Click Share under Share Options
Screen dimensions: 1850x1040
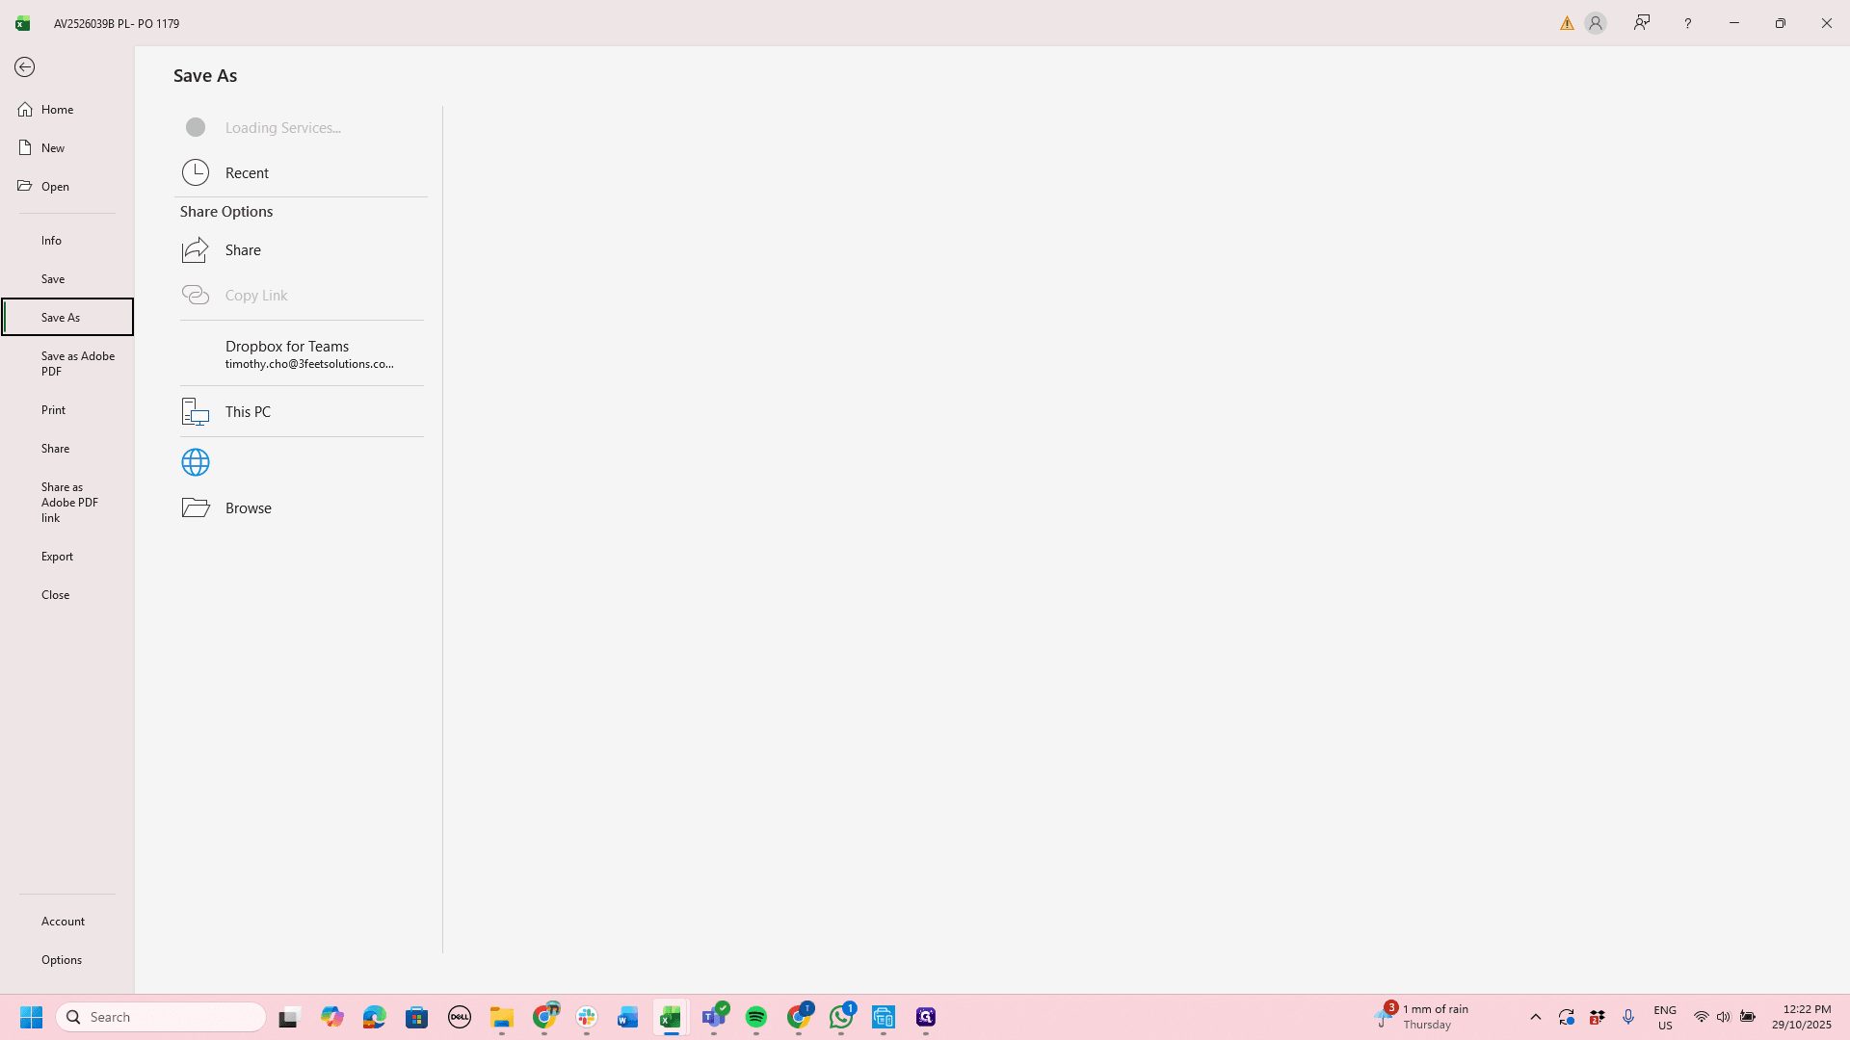302,250
